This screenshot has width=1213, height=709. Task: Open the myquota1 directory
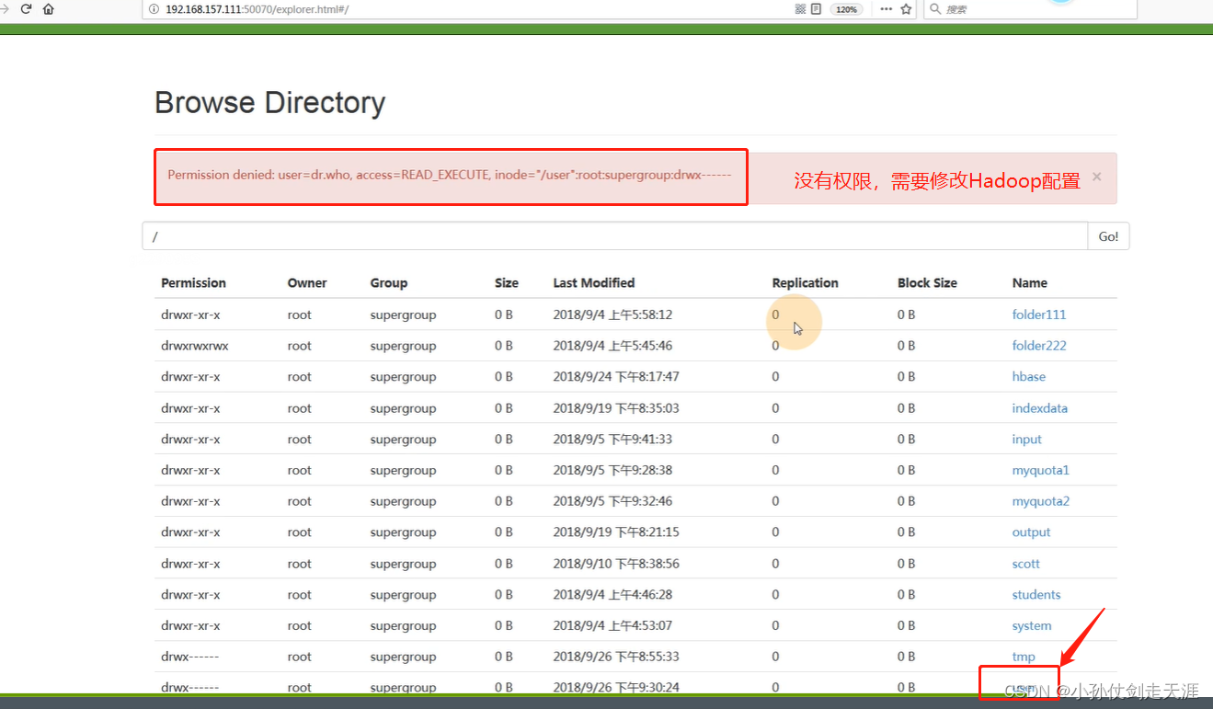1041,471
